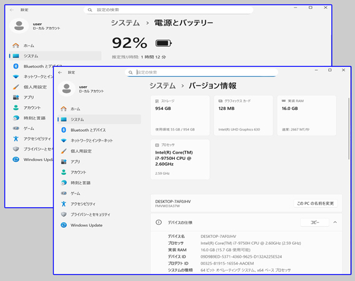Click the Windows Update icon in the front window

click(64, 225)
